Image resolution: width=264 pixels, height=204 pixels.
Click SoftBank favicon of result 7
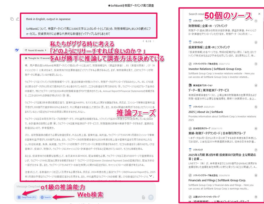click(x=190, y=150)
